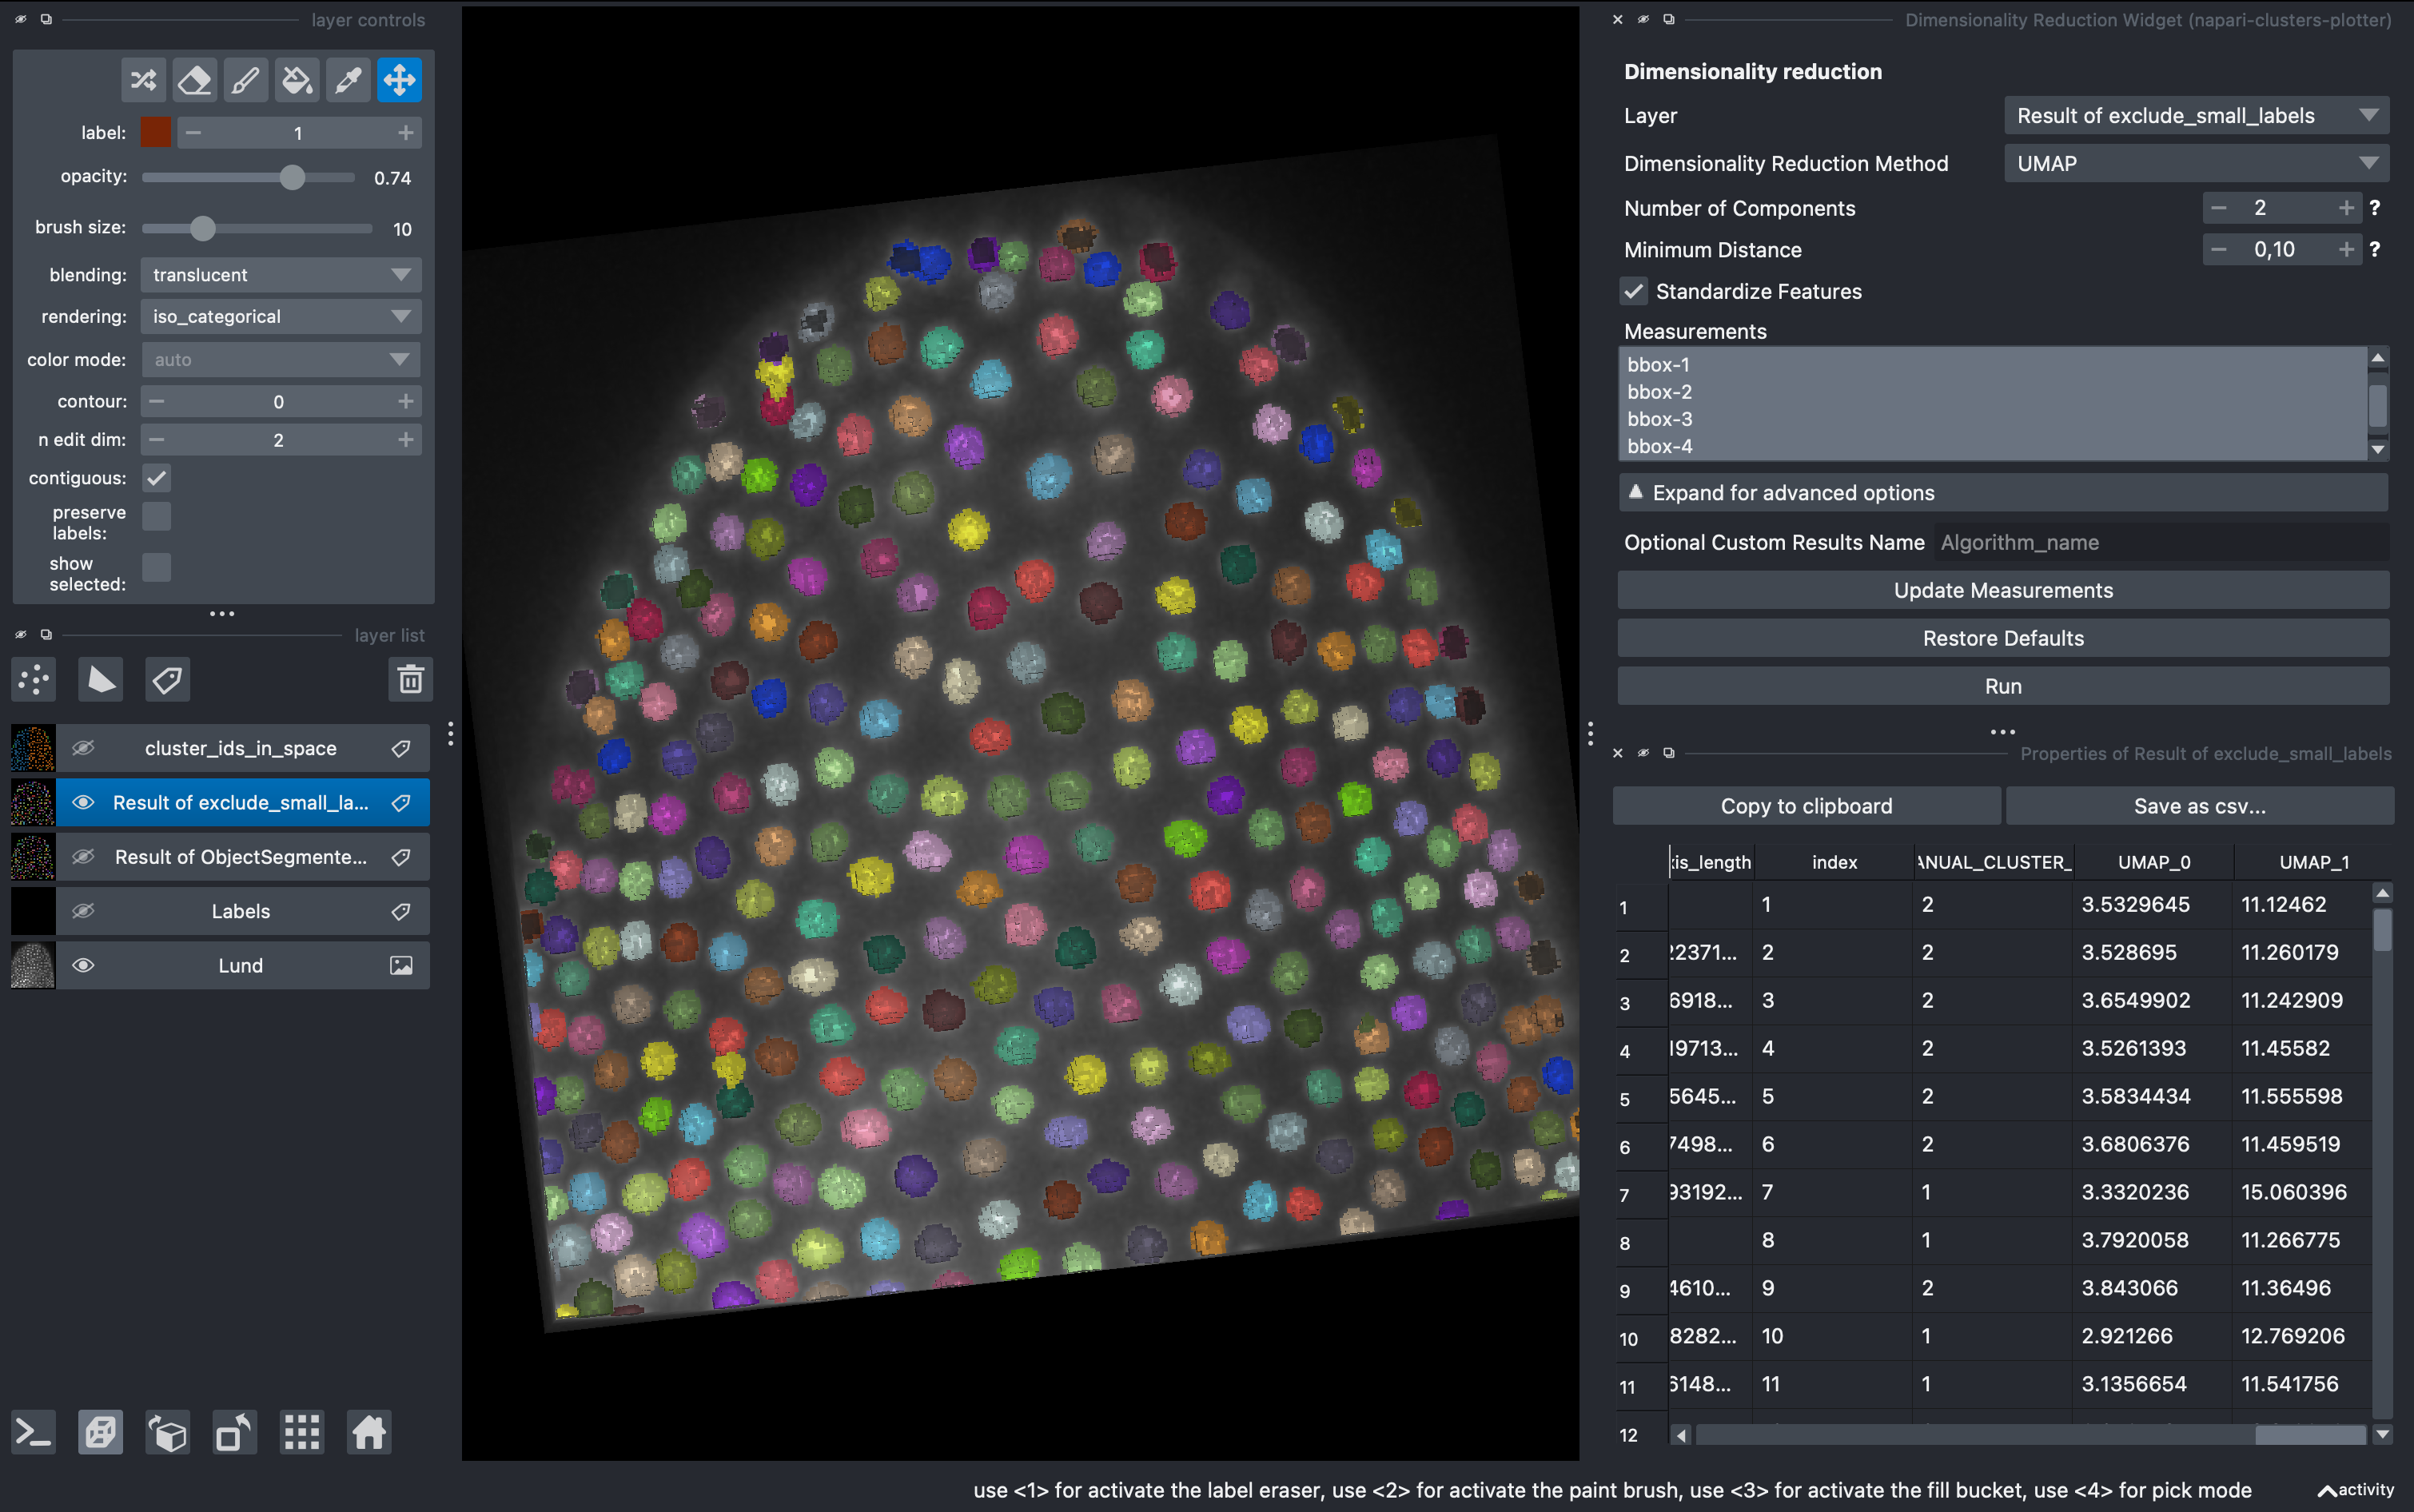Open the blending mode dropdown

click(x=280, y=275)
